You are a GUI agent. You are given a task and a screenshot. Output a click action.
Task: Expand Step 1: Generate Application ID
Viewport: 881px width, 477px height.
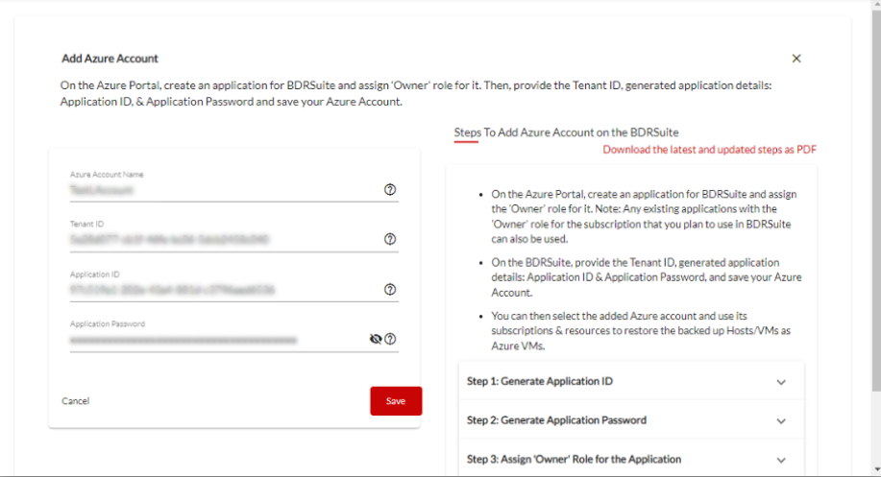631,381
